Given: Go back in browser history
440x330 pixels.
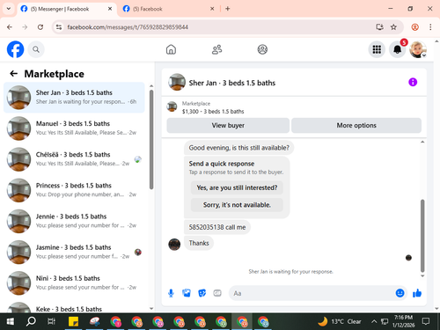Looking at the screenshot, I should (x=10, y=27).
